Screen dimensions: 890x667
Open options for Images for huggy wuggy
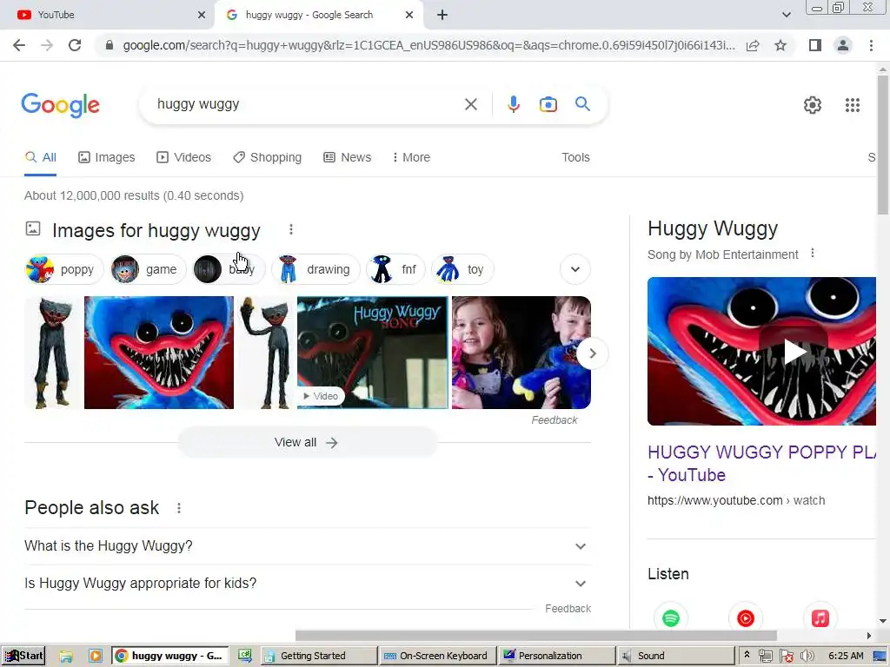[290, 229]
